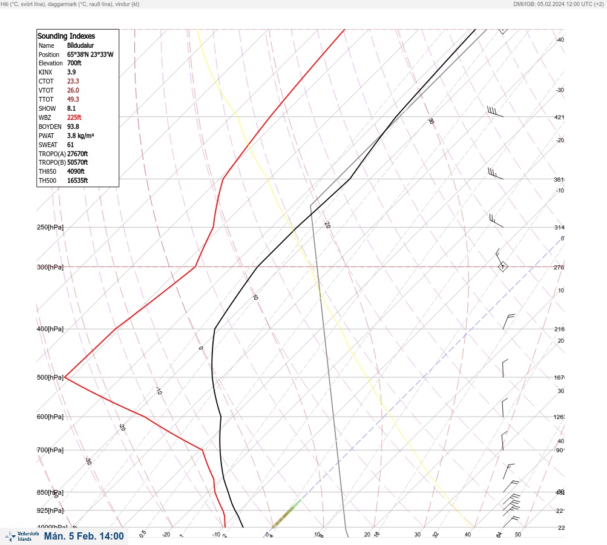Click the KINX value '3.9'
The height and width of the screenshot is (545, 607).
(71, 72)
